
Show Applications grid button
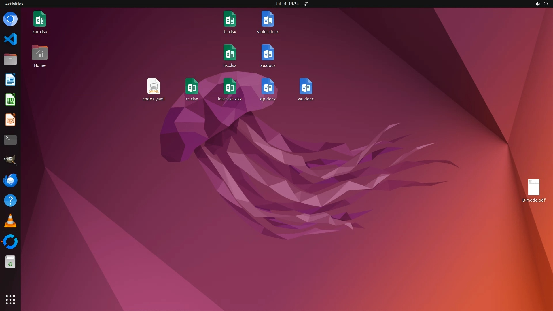click(10, 300)
